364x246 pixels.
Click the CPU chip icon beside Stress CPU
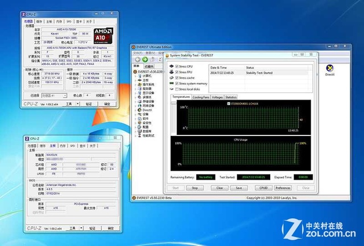point(172,66)
